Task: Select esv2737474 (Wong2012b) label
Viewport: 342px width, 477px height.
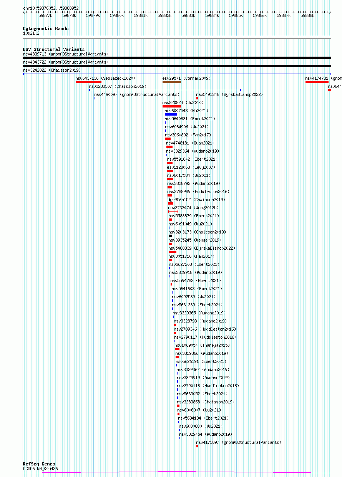Action: tap(193, 208)
